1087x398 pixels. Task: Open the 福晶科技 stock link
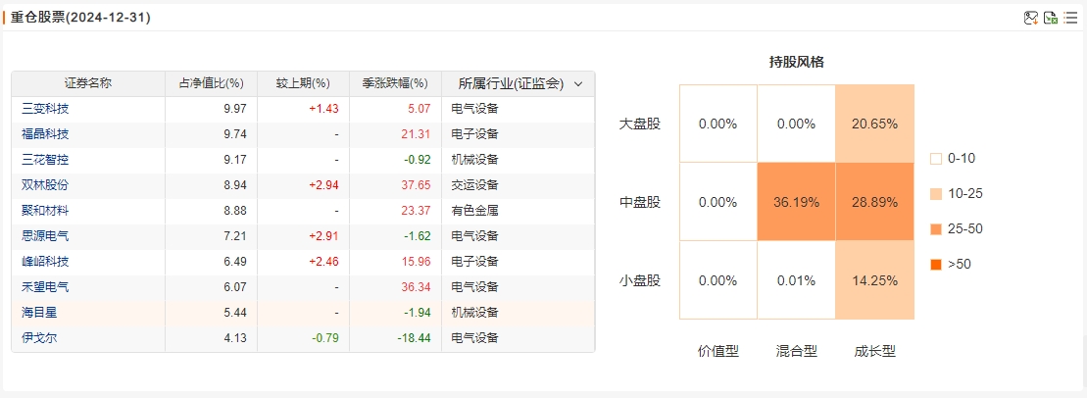pyautogui.click(x=46, y=134)
